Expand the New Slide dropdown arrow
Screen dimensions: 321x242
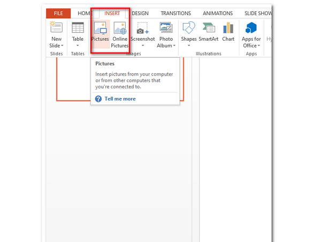[62, 46]
